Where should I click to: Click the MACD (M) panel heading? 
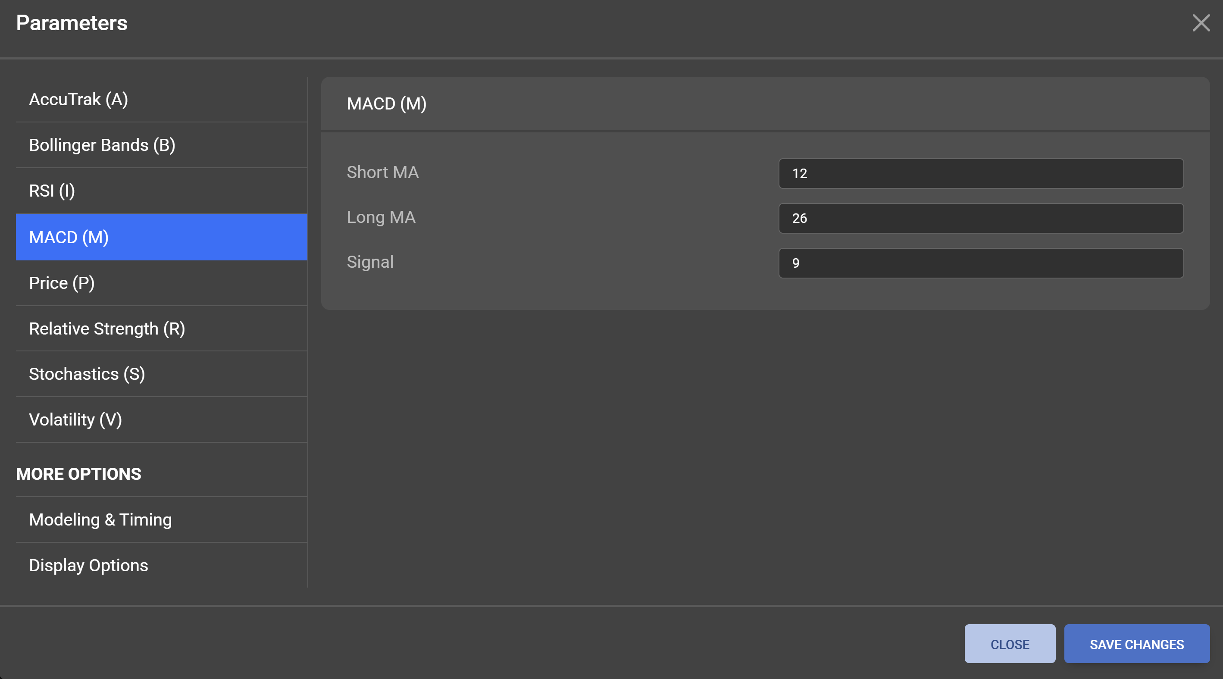click(x=386, y=103)
